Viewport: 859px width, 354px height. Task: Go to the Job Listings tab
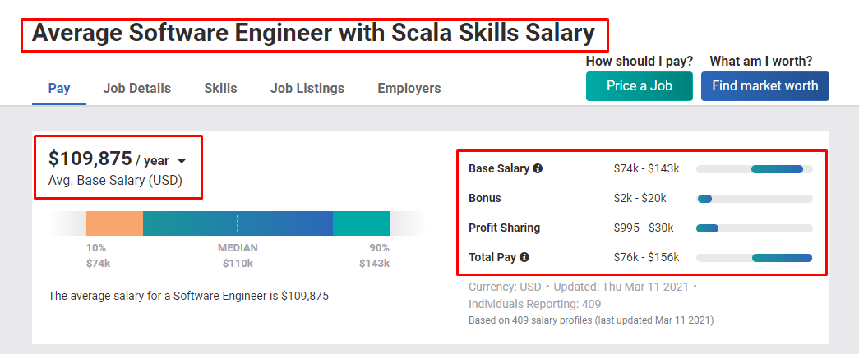tap(307, 88)
